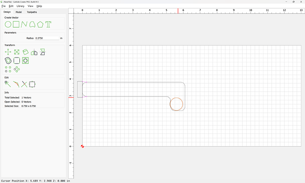305x183 pixels.
Task: Click the Radius input field
Action: (47, 38)
